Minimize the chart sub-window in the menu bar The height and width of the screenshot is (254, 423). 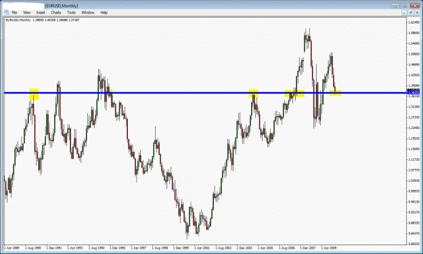pos(404,13)
